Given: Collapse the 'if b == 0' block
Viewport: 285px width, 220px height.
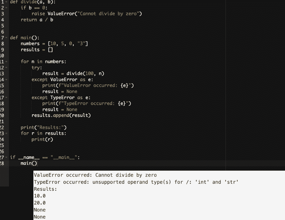Looking at the screenshot, I should (6, 8).
